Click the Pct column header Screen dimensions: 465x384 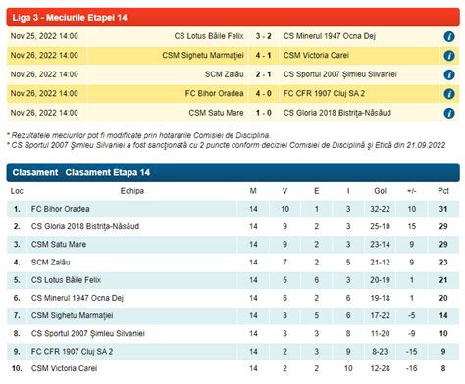tap(443, 191)
